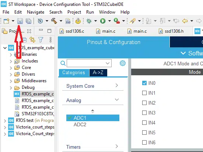Open the New dropdown arrow
Screen dimensions: 203x152
(13, 21)
